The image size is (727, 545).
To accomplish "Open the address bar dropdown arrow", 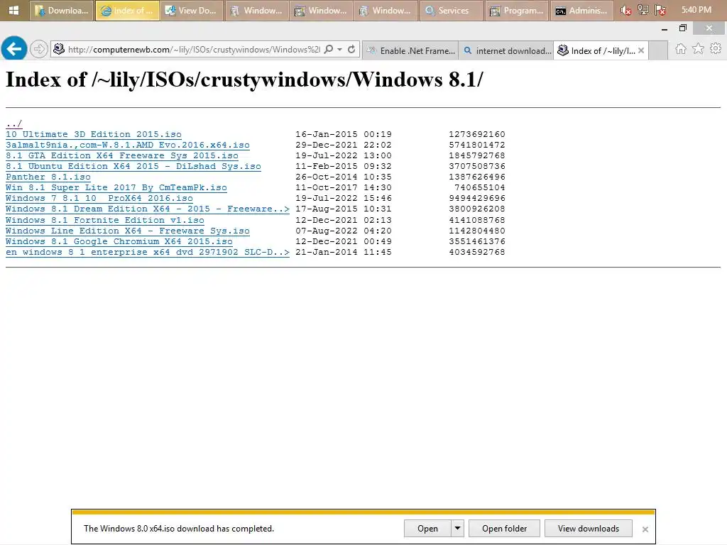I will point(340,49).
